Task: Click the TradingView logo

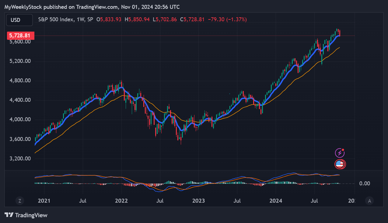Action: point(26,215)
